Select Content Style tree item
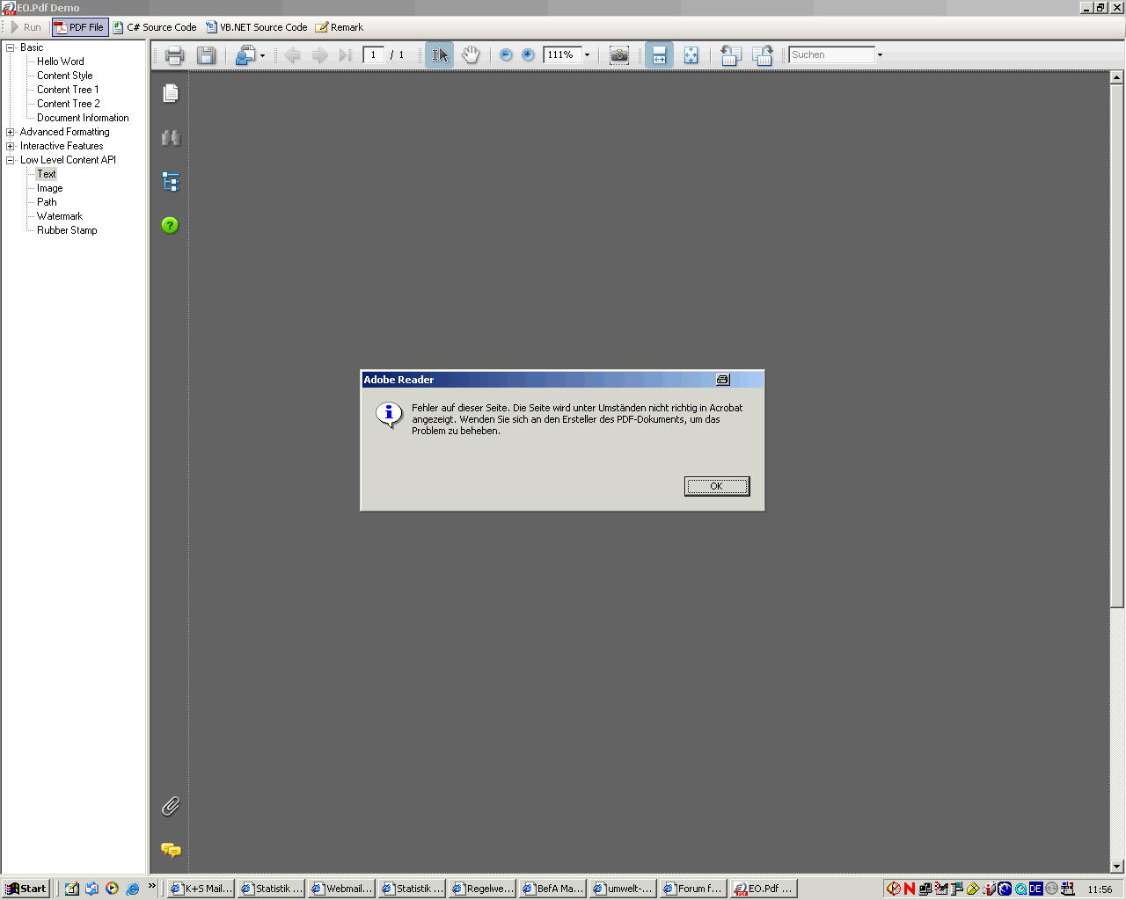 point(64,76)
